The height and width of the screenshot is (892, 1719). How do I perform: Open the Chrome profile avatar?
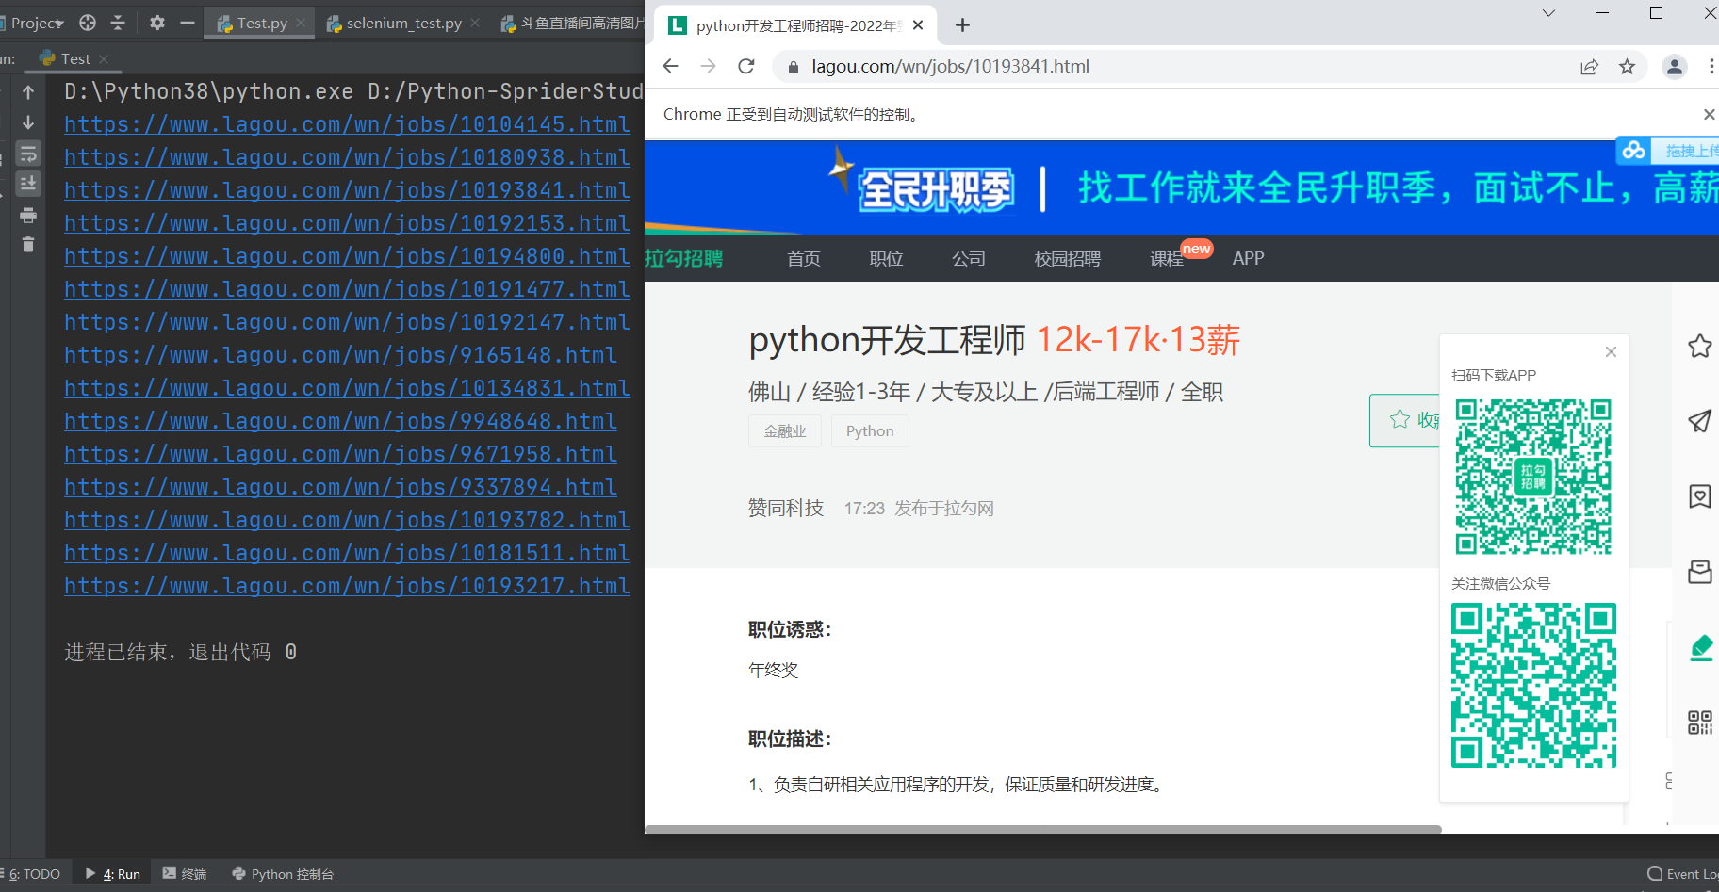click(1675, 67)
